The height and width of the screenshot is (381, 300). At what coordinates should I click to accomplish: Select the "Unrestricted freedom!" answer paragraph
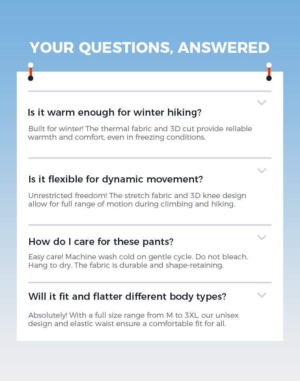[x=137, y=200]
